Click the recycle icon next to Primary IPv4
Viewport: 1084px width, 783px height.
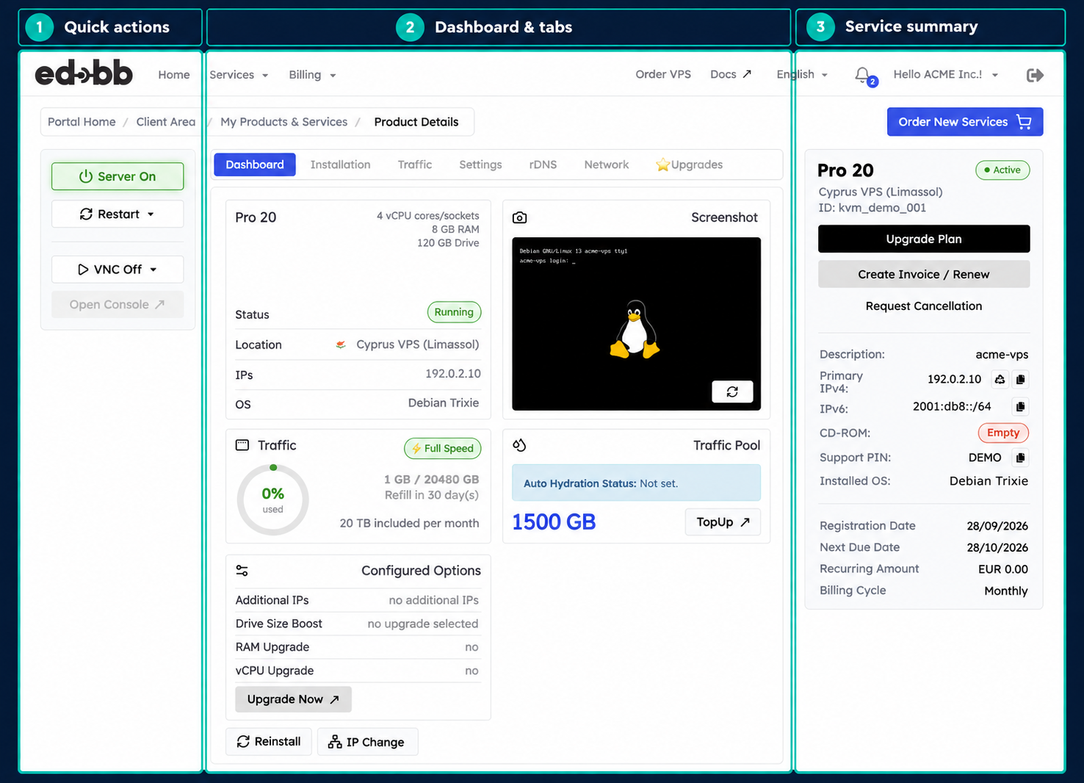(x=1000, y=379)
